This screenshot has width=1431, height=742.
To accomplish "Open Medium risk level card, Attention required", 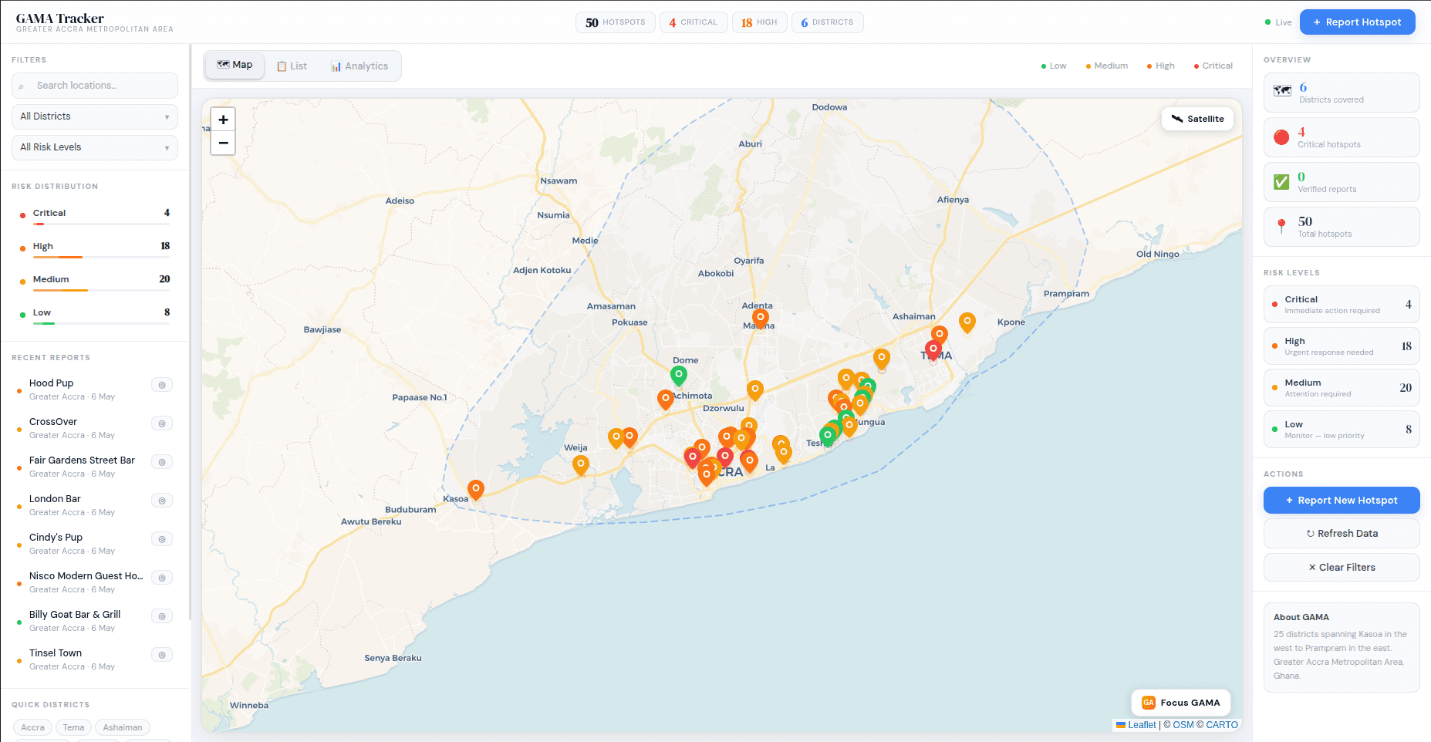I will (1342, 388).
